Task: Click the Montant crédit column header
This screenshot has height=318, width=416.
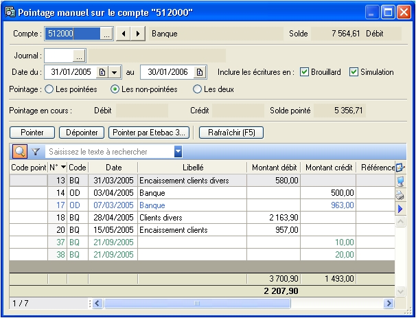Action: [329, 168]
